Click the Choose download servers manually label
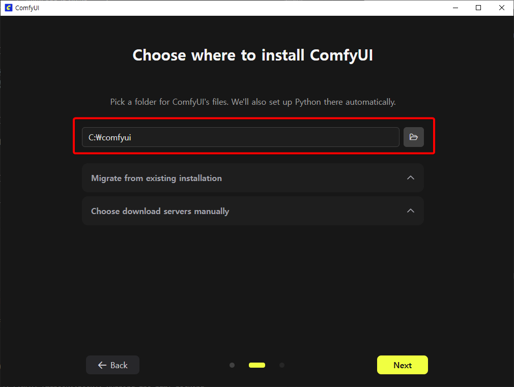The image size is (514, 387). [160, 211]
